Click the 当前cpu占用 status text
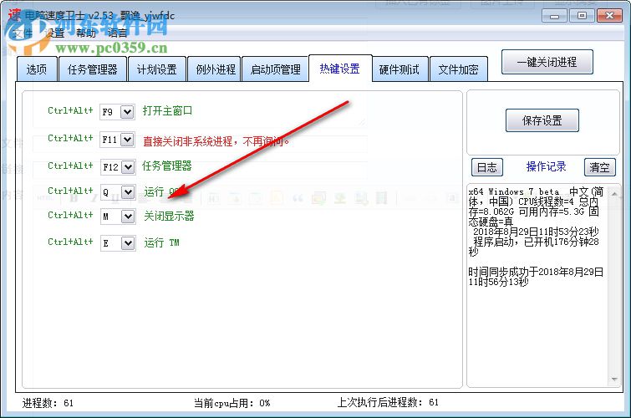Viewport: 631px width, 418px height. 232,403
